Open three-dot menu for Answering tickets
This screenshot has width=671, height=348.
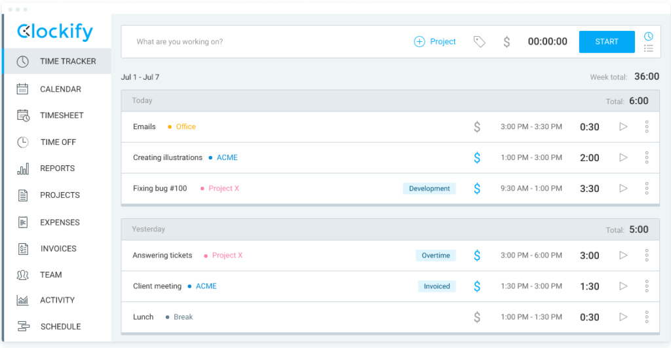pyautogui.click(x=646, y=255)
